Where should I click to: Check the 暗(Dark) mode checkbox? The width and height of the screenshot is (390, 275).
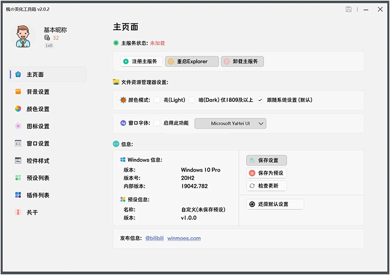[192, 100]
